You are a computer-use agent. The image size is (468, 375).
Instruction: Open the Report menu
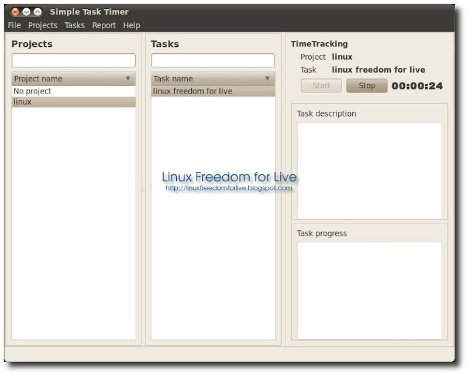(x=104, y=25)
